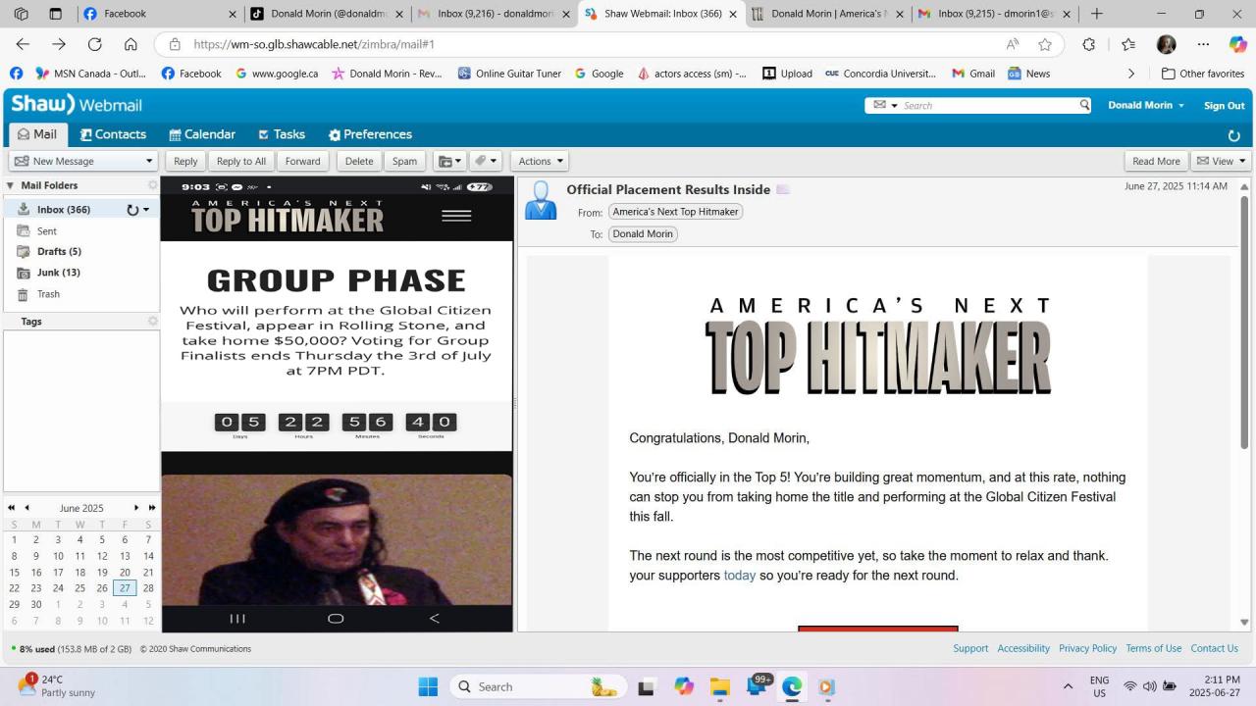Select June 15 in the mini calendar
This screenshot has width=1256, height=706.
click(x=14, y=573)
